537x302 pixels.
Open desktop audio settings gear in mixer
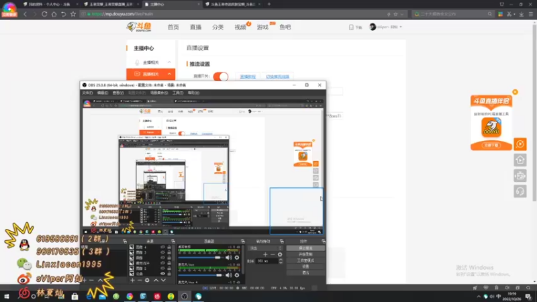click(237, 258)
